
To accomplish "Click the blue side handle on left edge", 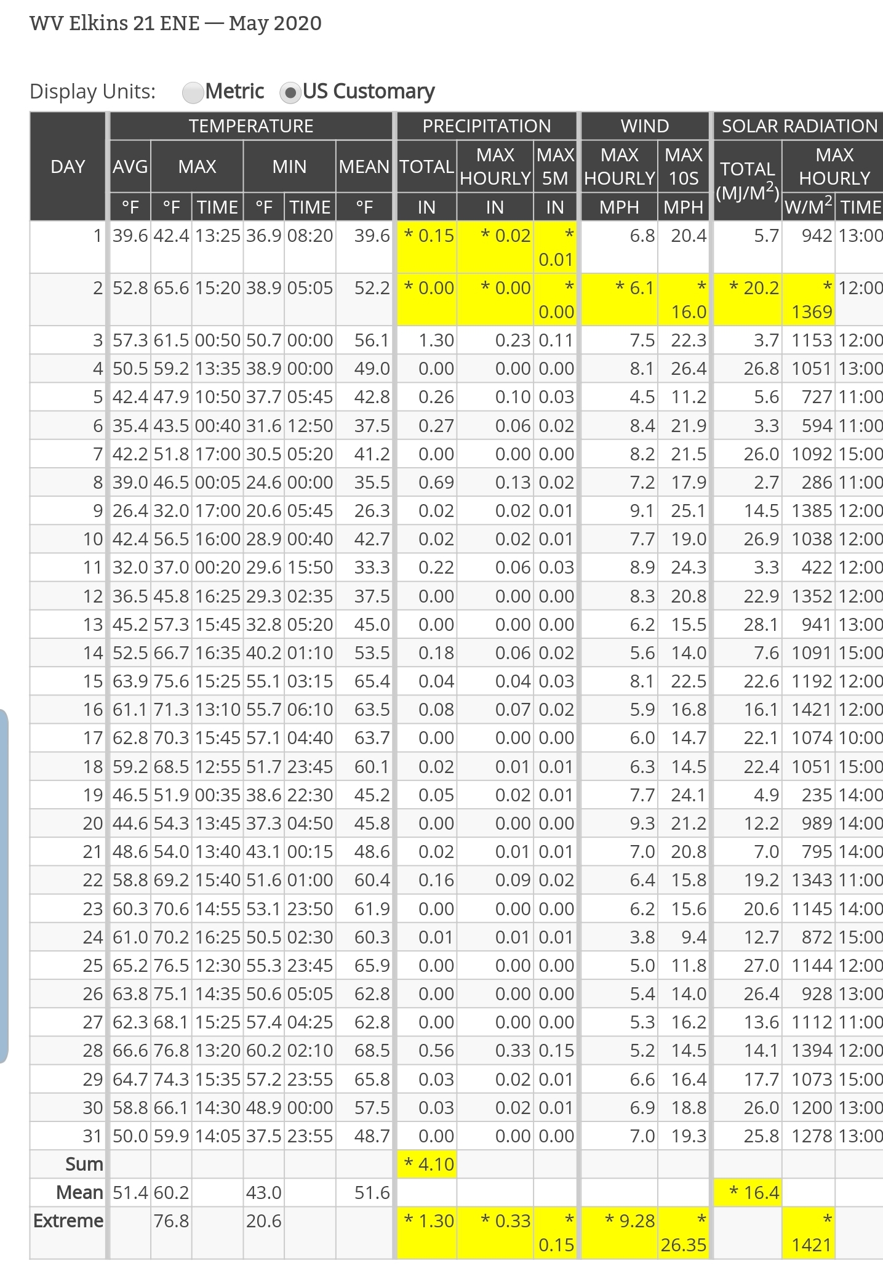I will tap(4, 886).
